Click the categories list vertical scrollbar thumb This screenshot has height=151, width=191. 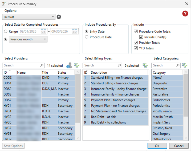(186, 95)
